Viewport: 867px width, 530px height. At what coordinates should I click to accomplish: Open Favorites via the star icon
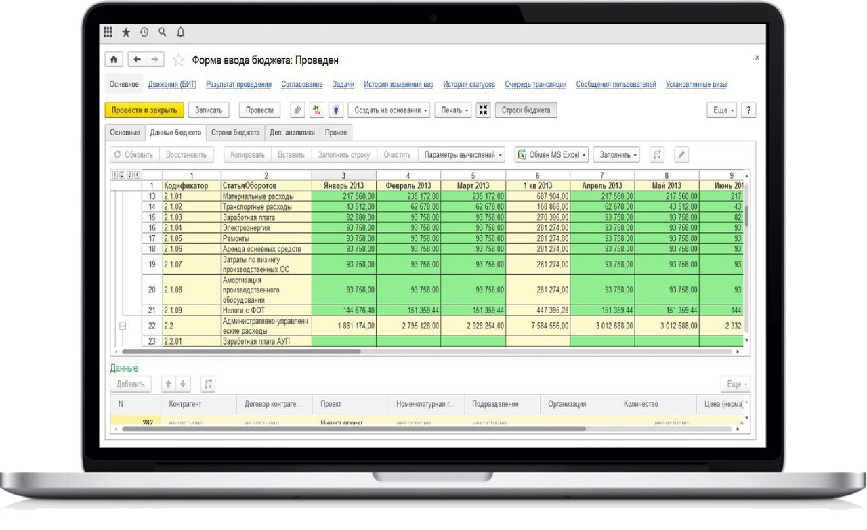[126, 32]
